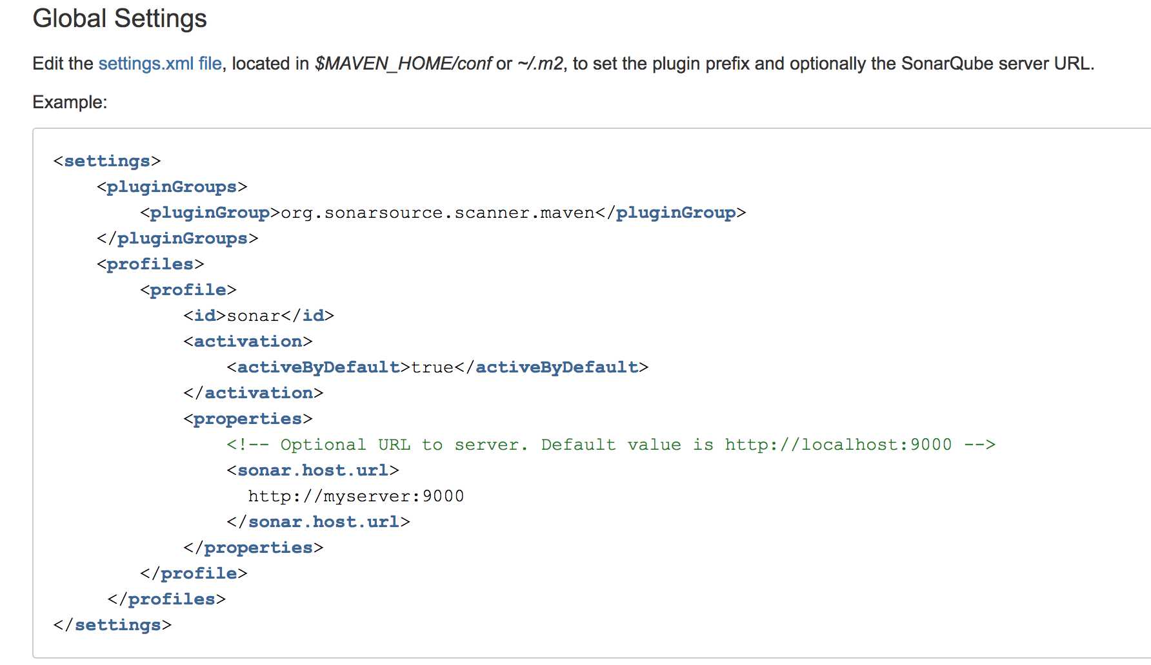Image resolution: width=1151 pixels, height=665 pixels.
Task: Click the closing </profile> tag
Action: [194, 573]
